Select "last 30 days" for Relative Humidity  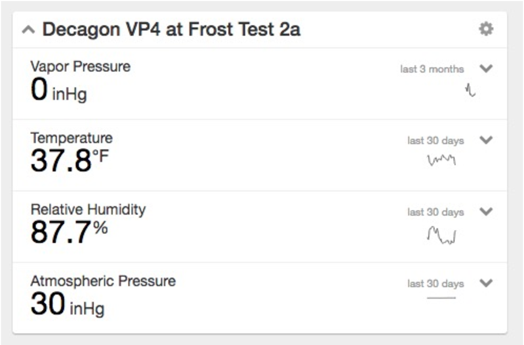435,212
